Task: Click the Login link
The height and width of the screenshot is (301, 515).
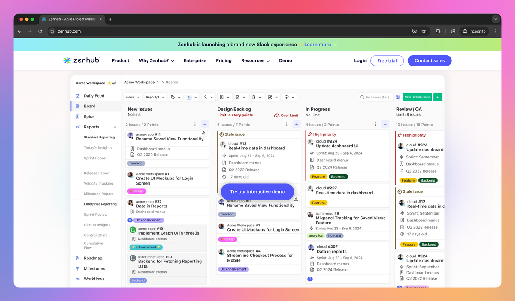Action: (x=360, y=61)
